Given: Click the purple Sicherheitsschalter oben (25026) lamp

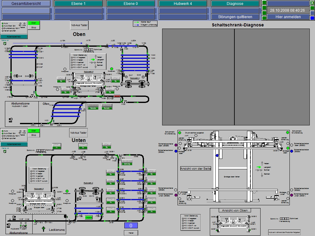Looking at the screenshot, I should pyautogui.click(x=176, y=145).
